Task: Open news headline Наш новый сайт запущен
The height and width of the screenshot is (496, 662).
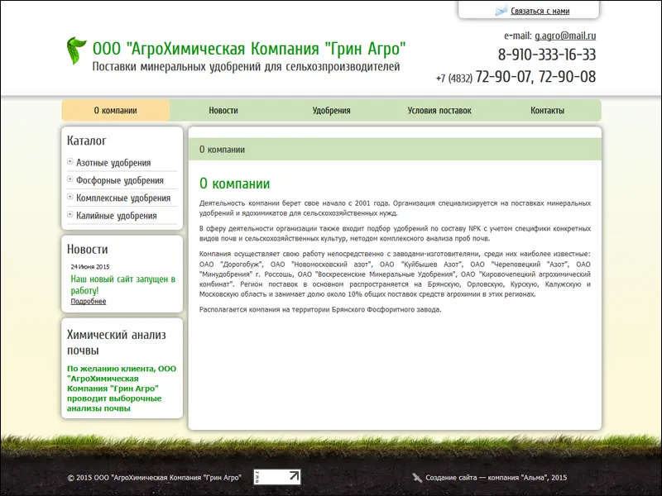Action: coord(122,284)
